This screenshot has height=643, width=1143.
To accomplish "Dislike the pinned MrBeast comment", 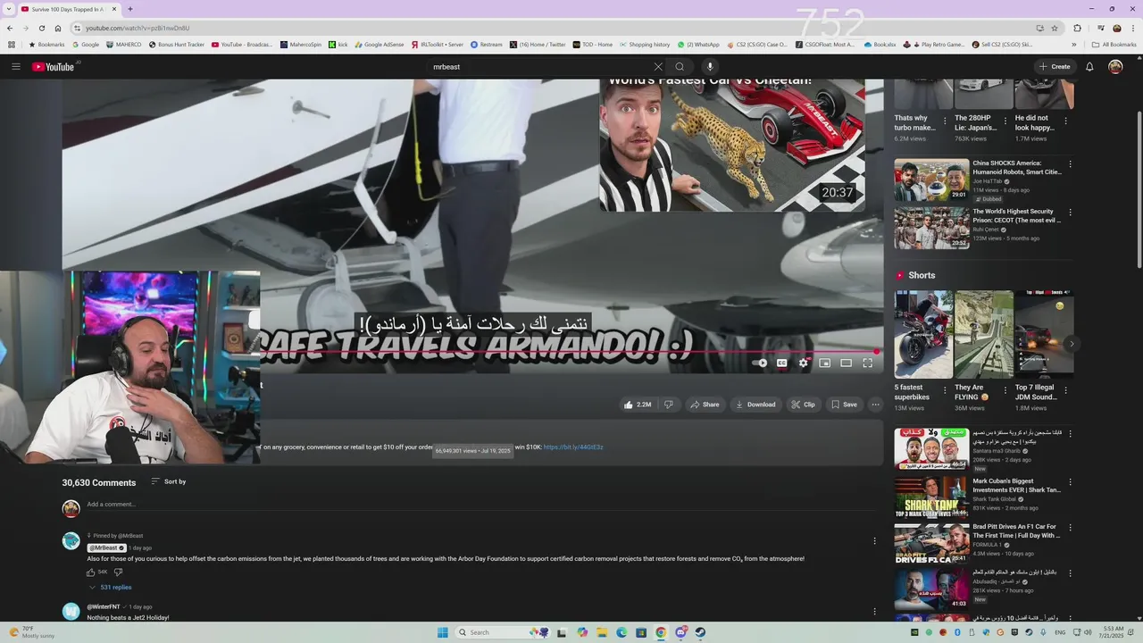I will pyautogui.click(x=118, y=572).
